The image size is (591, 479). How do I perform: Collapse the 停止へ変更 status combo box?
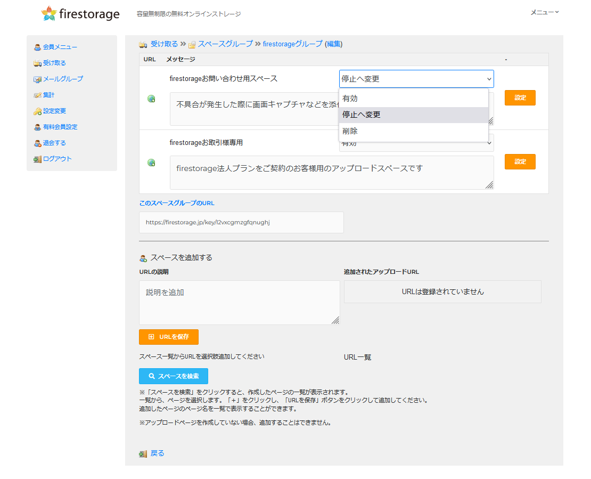pyautogui.click(x=416, y=79)
